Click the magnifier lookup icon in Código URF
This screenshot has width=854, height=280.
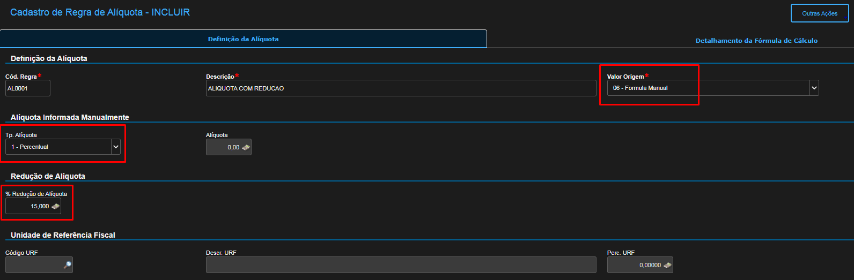67,265
